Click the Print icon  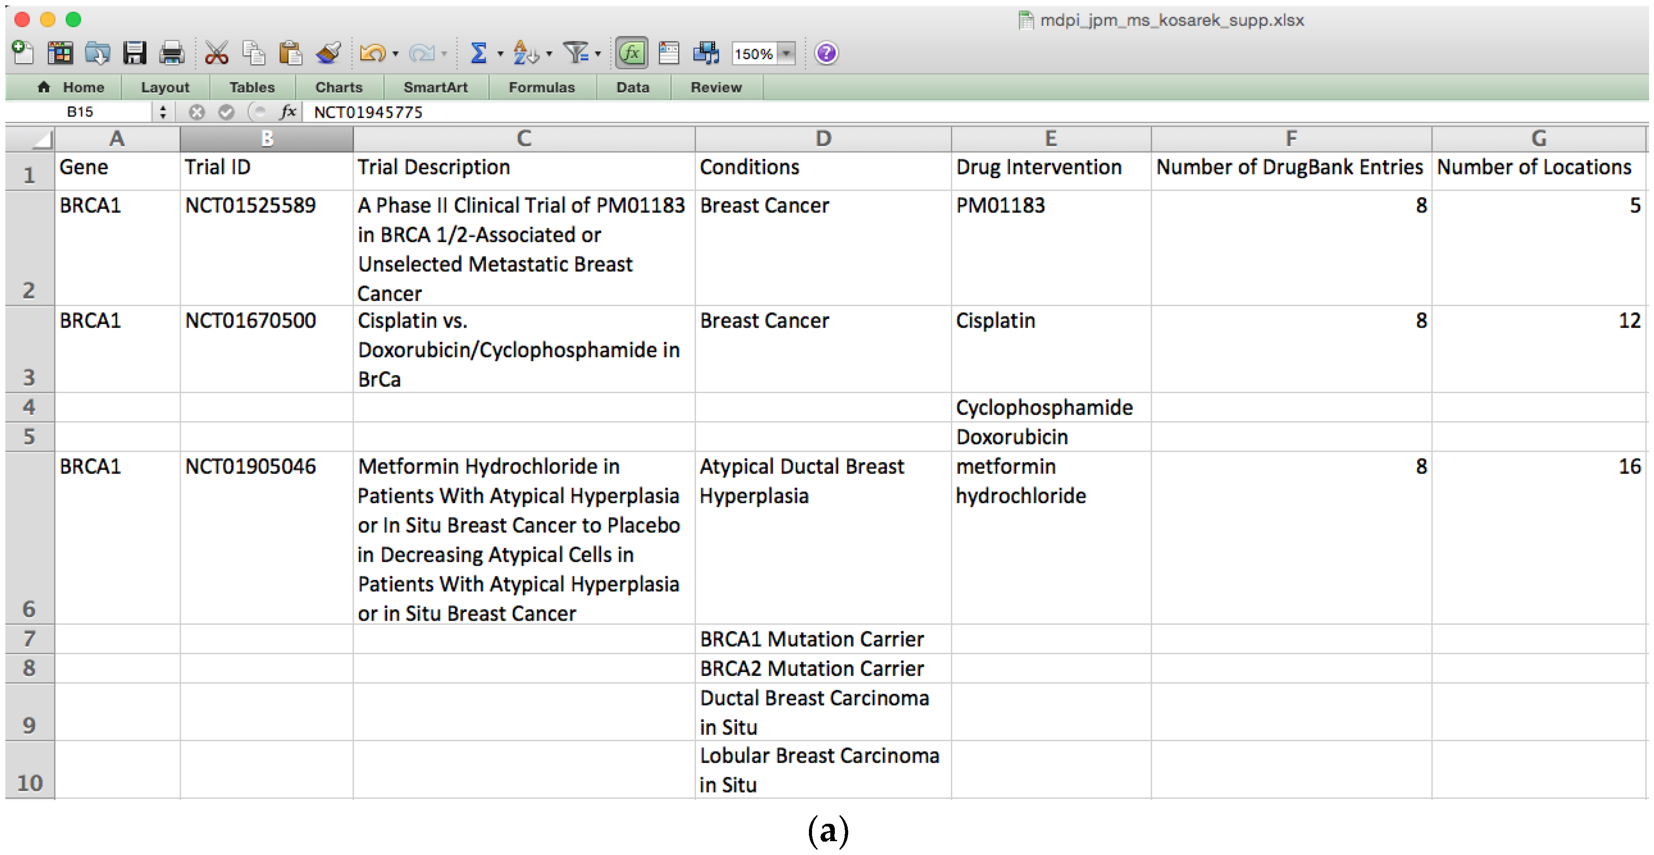point(172,53)
